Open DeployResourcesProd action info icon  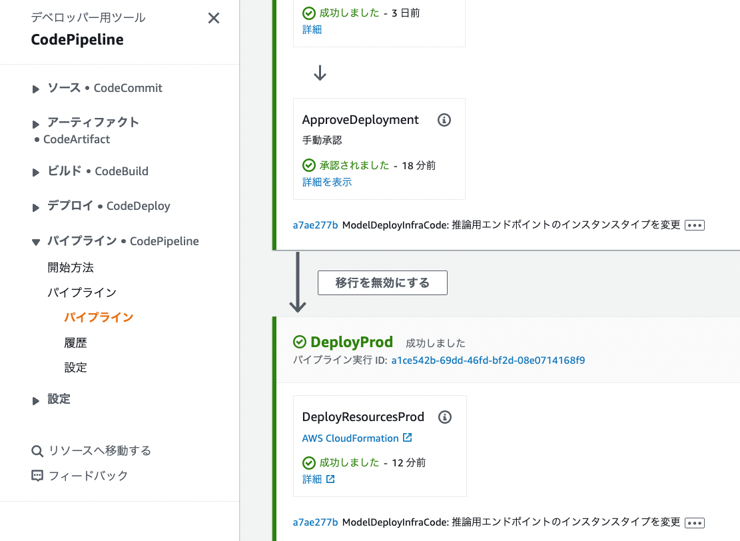[444, 417]
